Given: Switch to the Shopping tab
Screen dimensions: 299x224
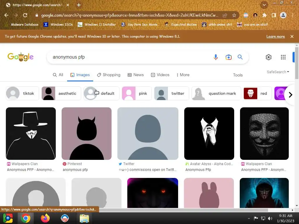Looking at the screenshot, I should coord(109,75).
